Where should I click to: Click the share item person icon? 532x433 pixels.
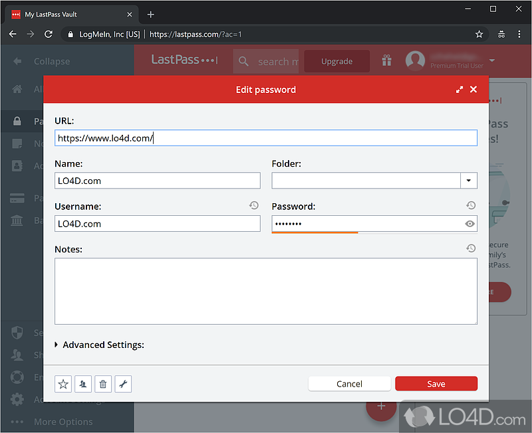coord(83,384)
